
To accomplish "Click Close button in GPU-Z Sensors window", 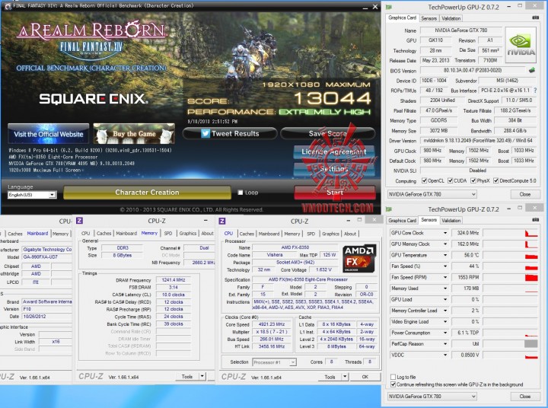I will [524, 396].
